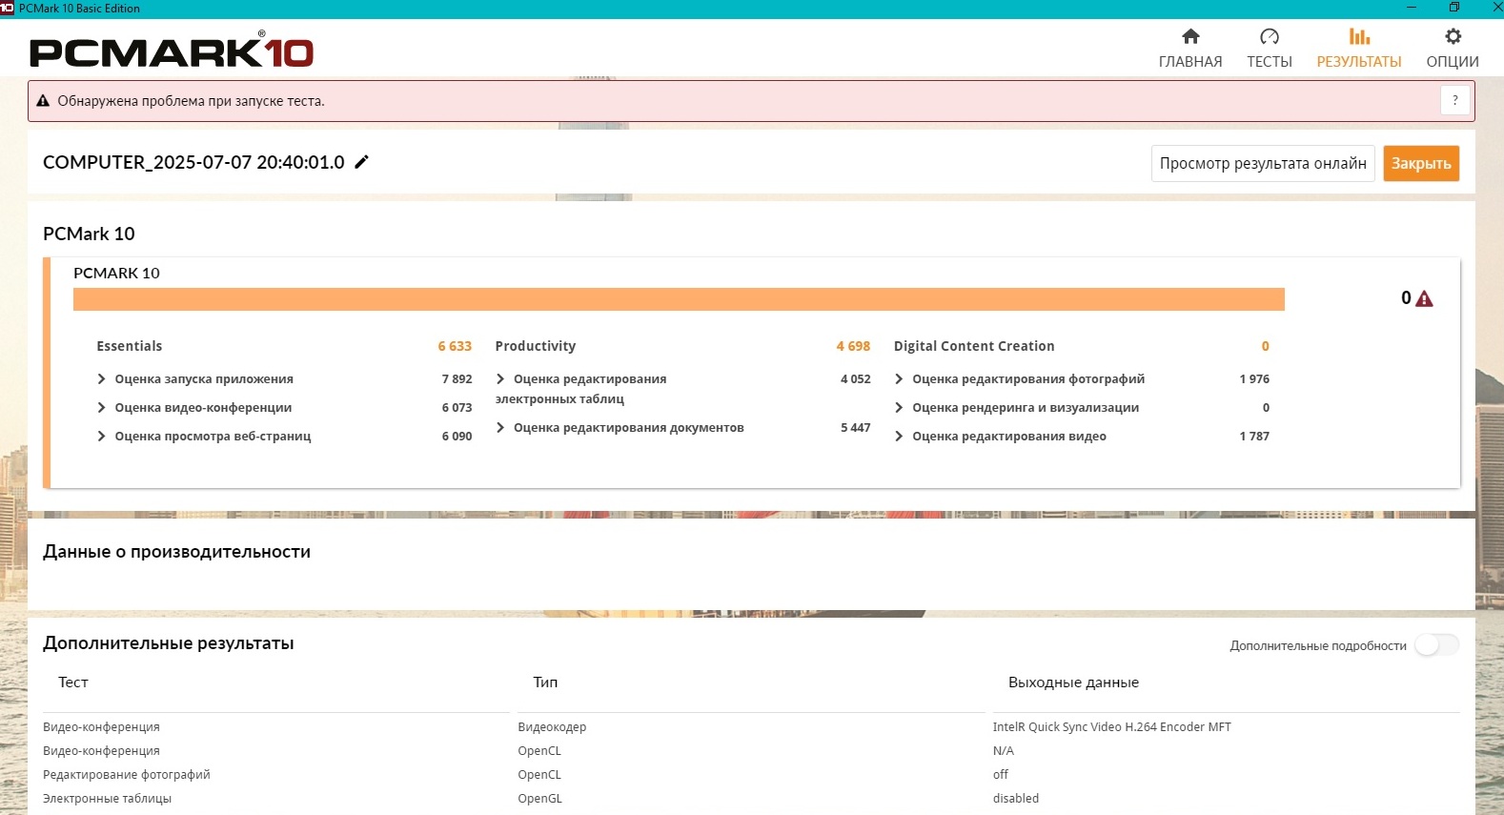Click the Выходные данные column header

[1073, 683]
